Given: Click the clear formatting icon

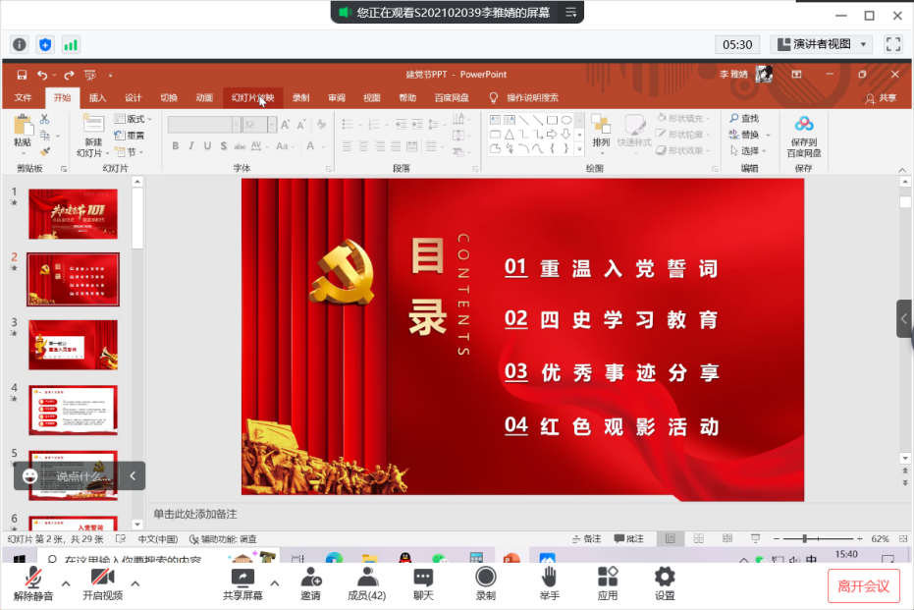Looking at the screenshot, I should (x=321, y=124).
